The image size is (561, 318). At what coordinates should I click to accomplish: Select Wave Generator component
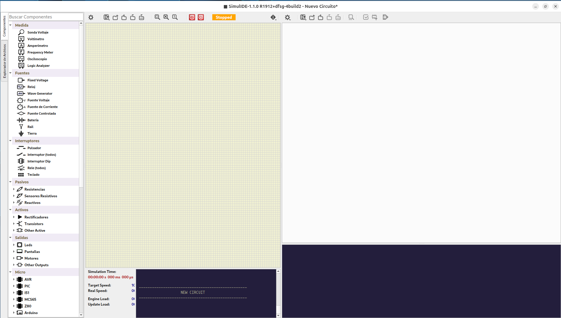coord(40,93)
